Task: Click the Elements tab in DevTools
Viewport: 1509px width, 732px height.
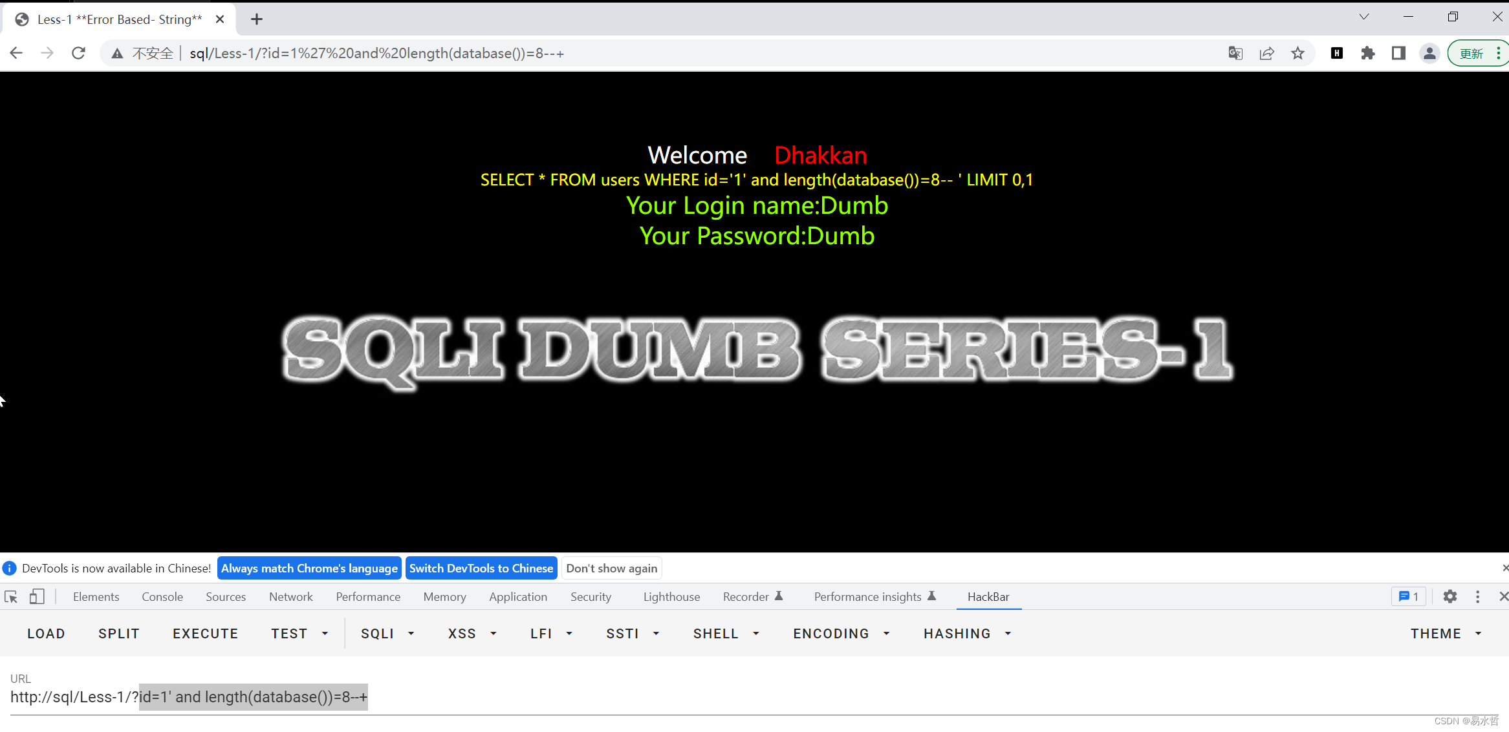Action: (95, 596)
